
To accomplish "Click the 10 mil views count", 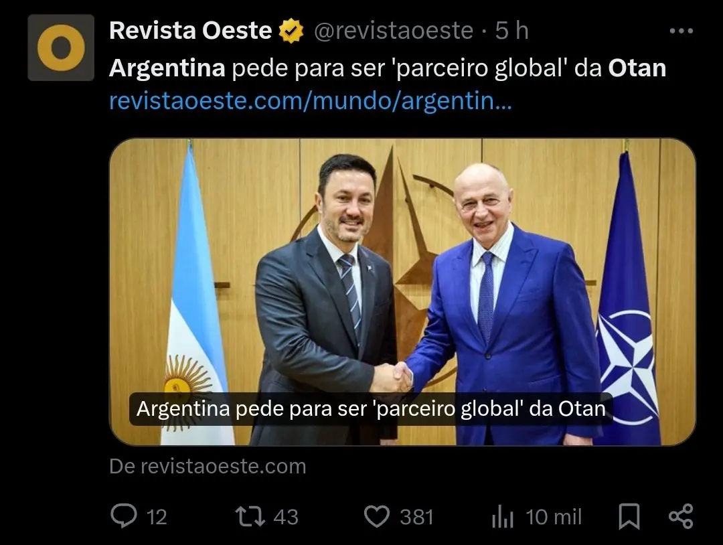I will pyautogui.click(x=554, y=517).
